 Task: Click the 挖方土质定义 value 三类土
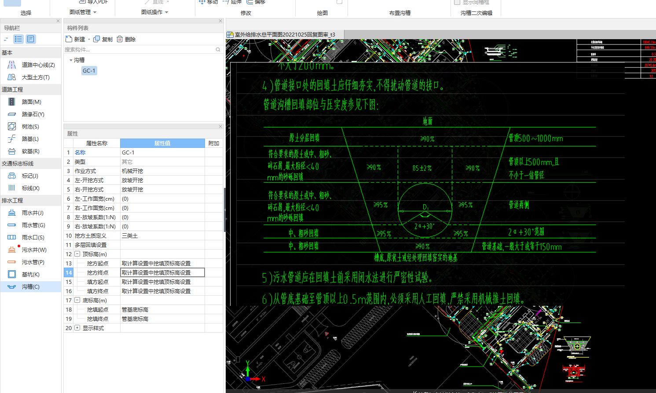tap(162, 235)
